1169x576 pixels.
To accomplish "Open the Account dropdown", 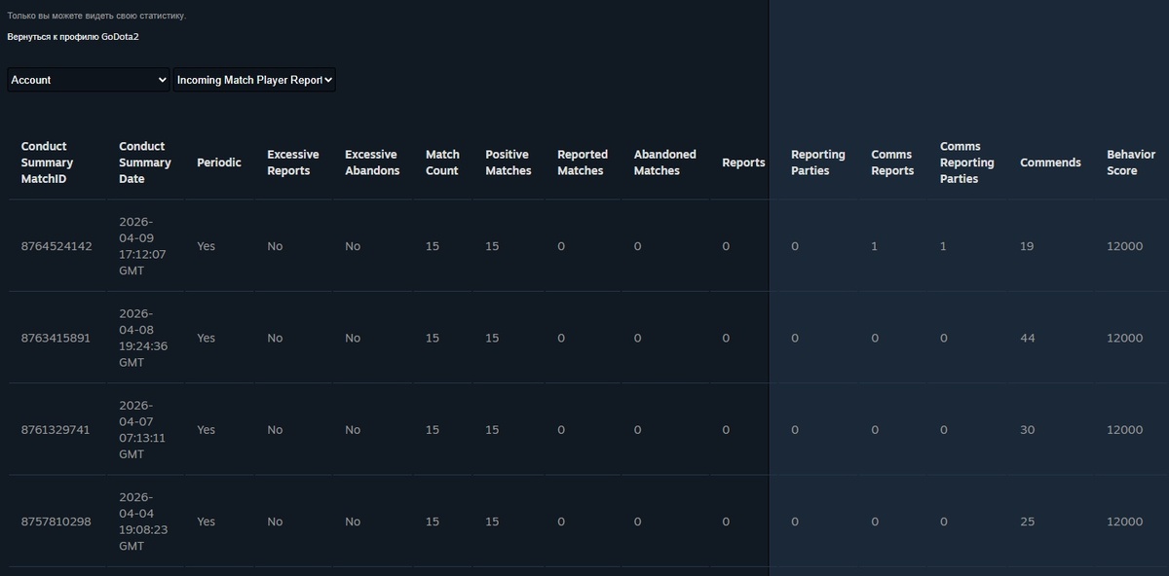I will click(x=89, y=80).
